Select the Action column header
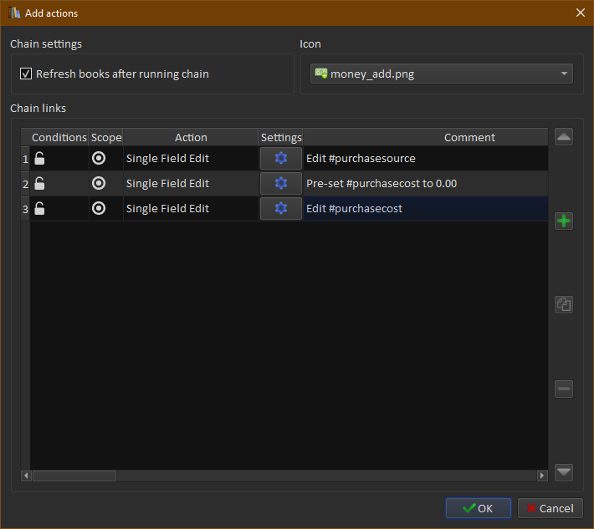The height and width of the screenshot is (529, 594). coord(191,138)
